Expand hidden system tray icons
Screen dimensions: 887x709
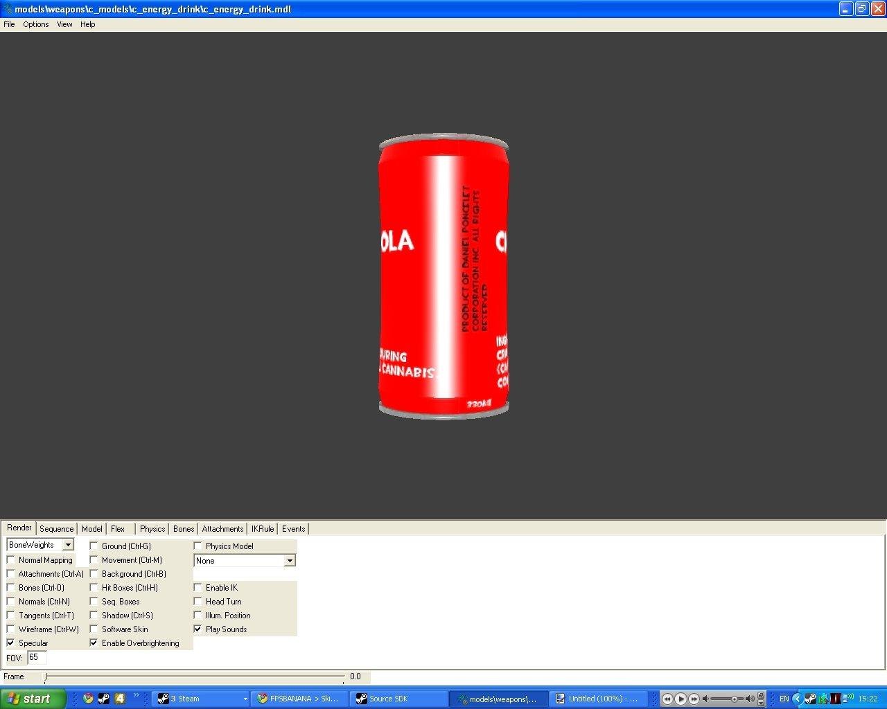point(797,699)
